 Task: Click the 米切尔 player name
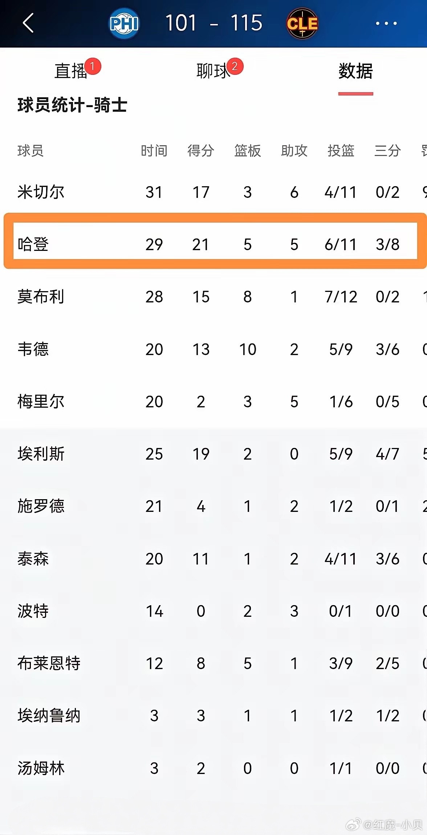[40, 192]
